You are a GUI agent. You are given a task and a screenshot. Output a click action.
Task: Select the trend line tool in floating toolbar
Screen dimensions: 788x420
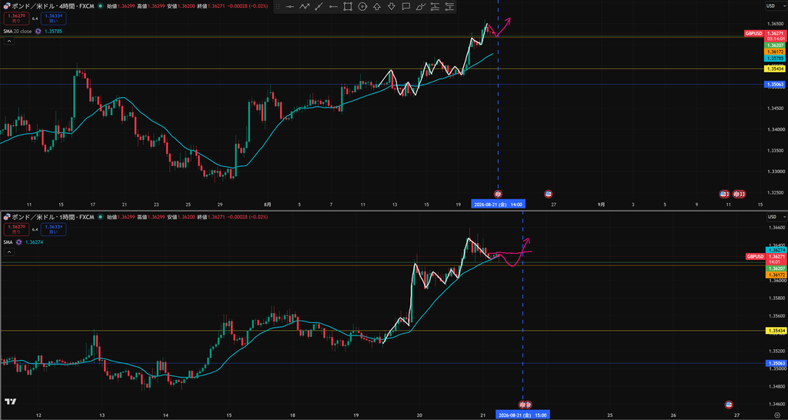tap(319, 6)
